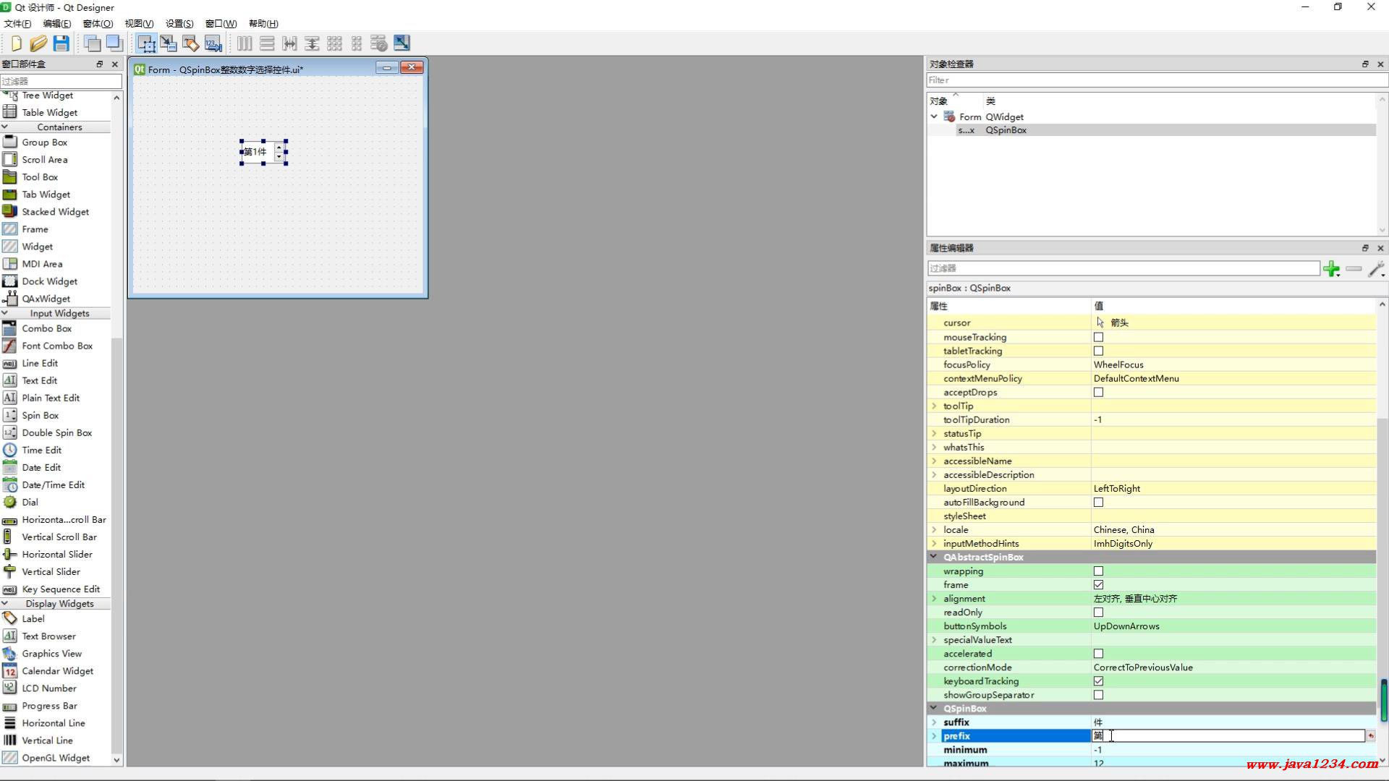Switch to Edit Signals/Slots mode
The image size is (1389, 781).
169,43
